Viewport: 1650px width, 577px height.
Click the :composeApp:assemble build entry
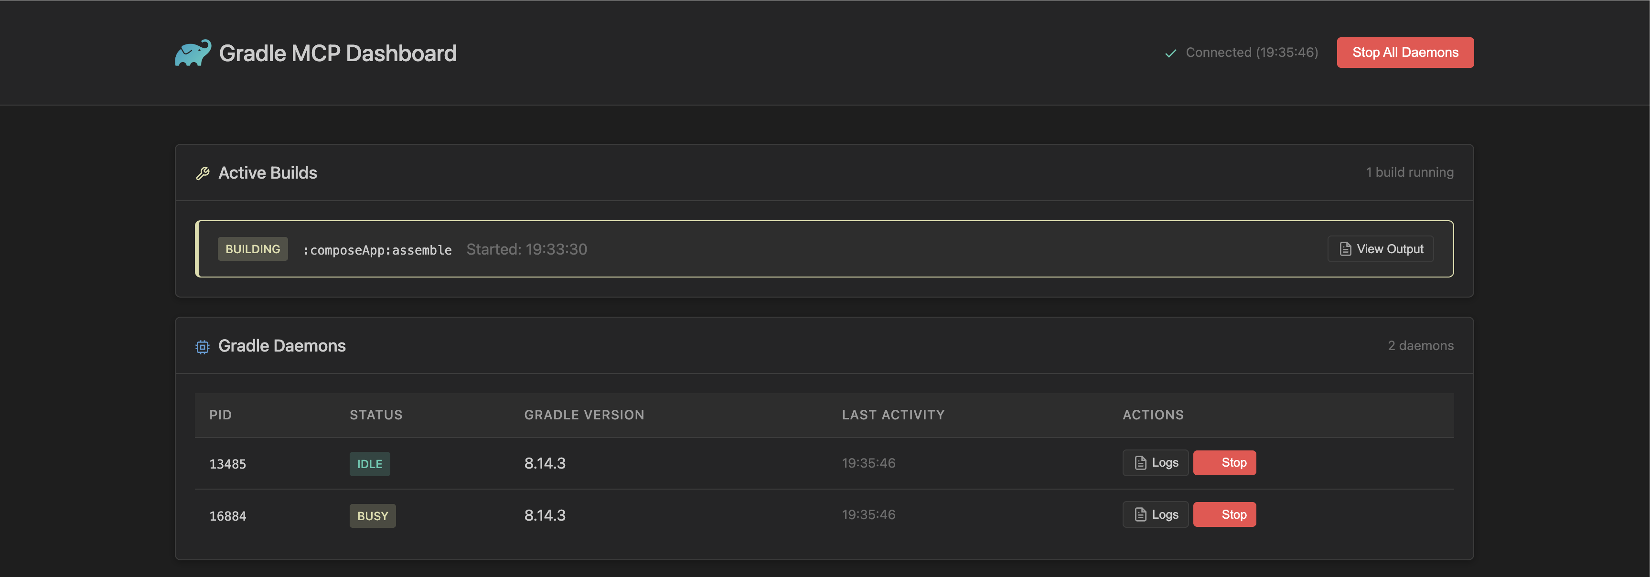pyautogui.click(x=377, y=250)
